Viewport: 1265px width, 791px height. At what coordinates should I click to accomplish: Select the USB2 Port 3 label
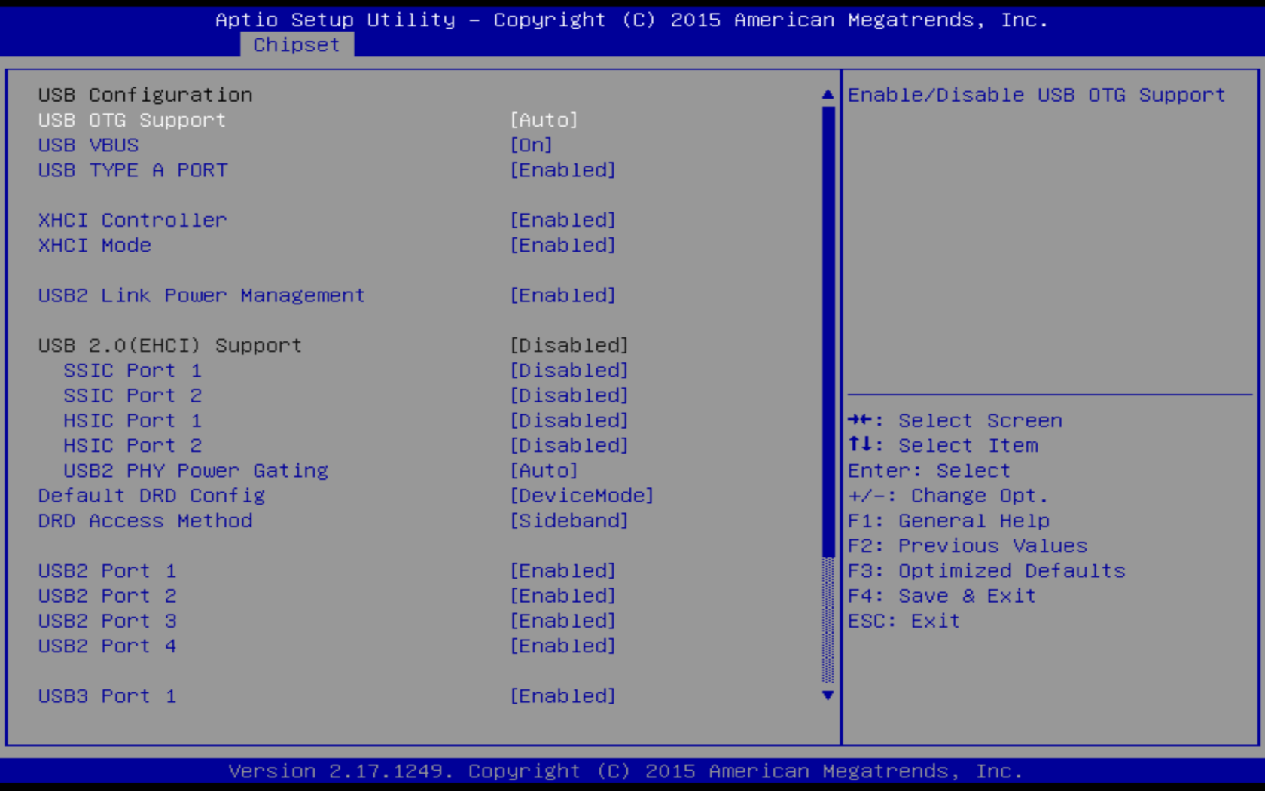click(x=107, y=621)
